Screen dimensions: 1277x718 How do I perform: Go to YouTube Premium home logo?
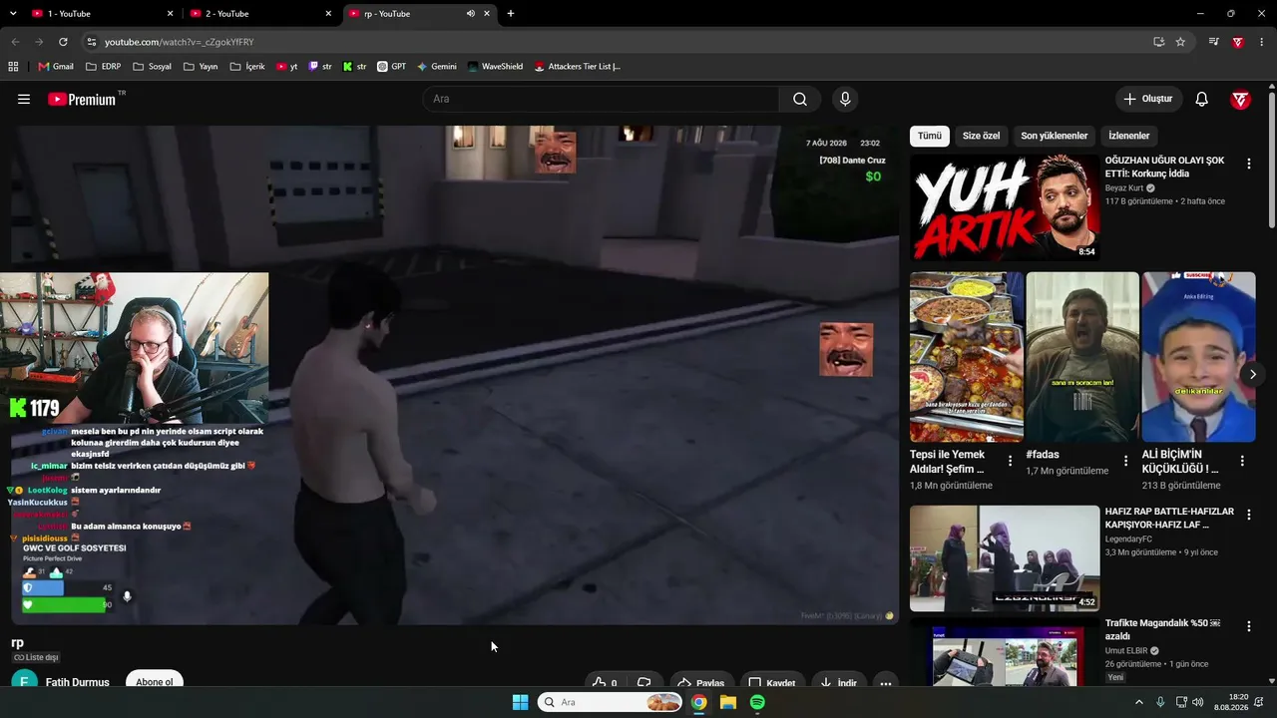tap(82, 99)
